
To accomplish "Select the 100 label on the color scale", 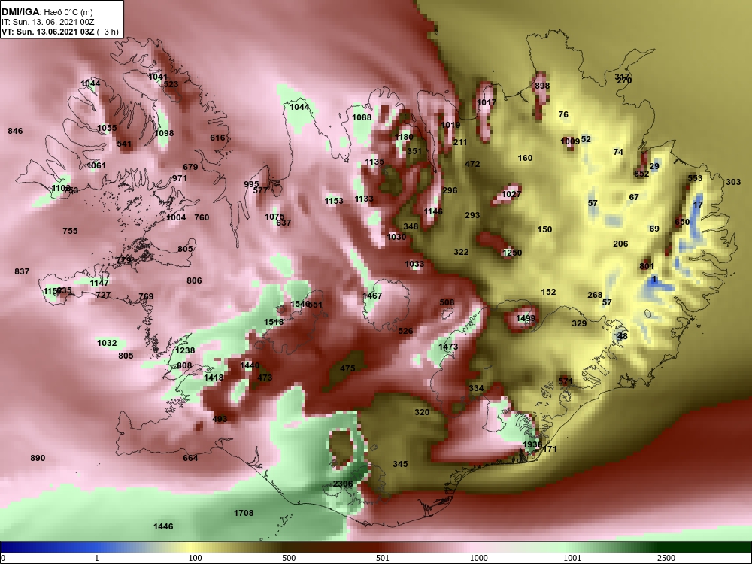I will point(196,558).
